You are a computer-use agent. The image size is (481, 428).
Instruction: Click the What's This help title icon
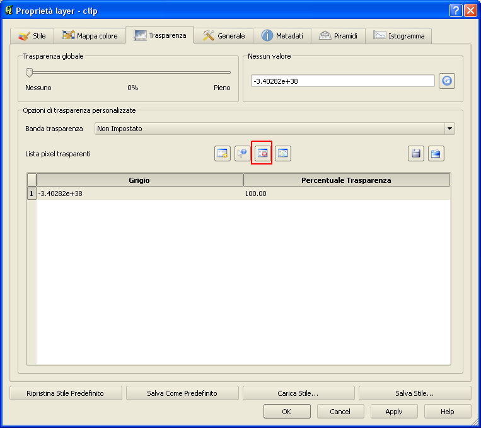point(456,11)
